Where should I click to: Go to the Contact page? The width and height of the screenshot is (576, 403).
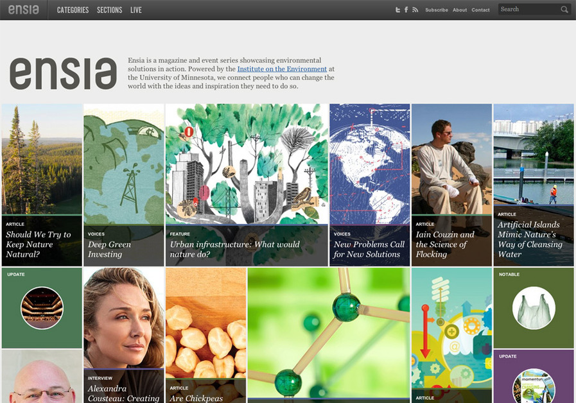tap(480, 10)
